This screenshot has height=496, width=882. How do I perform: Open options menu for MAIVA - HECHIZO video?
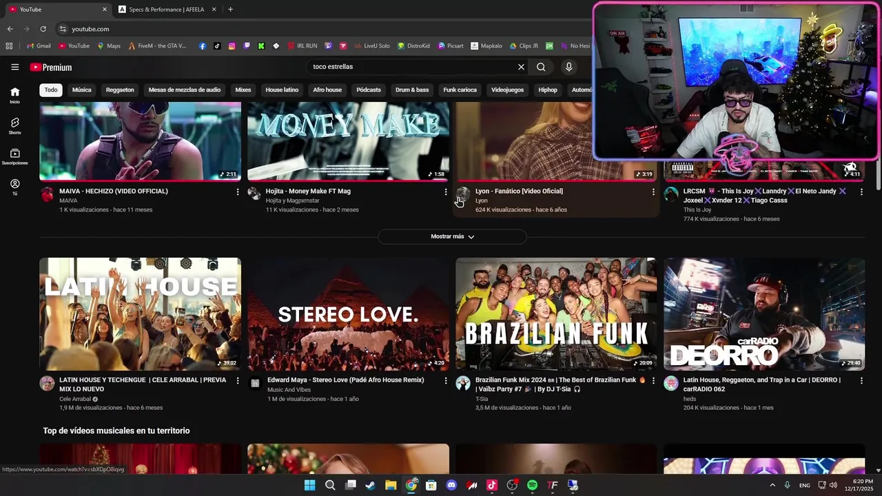point(238,192)
